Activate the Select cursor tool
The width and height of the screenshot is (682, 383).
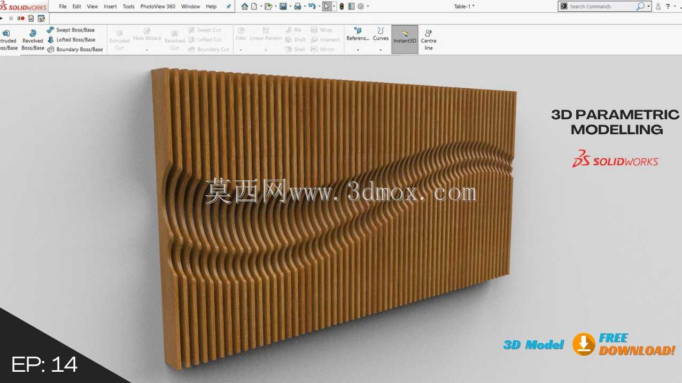[x=327, y=6]
